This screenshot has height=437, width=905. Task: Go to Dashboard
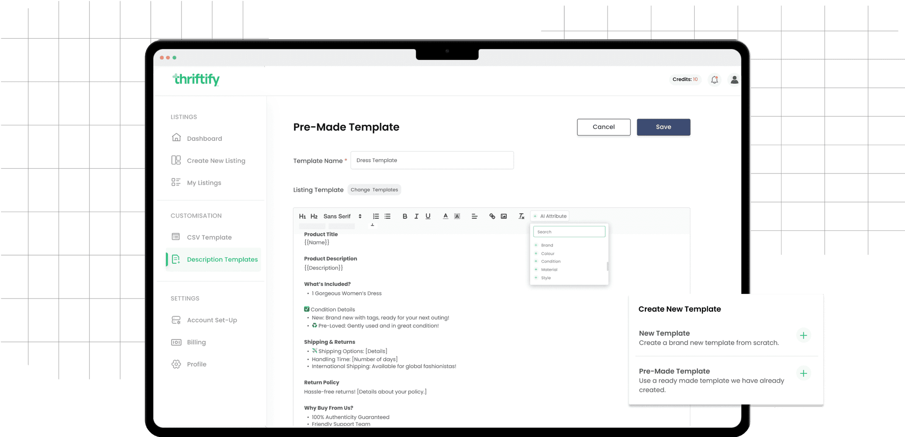[197, 138]
